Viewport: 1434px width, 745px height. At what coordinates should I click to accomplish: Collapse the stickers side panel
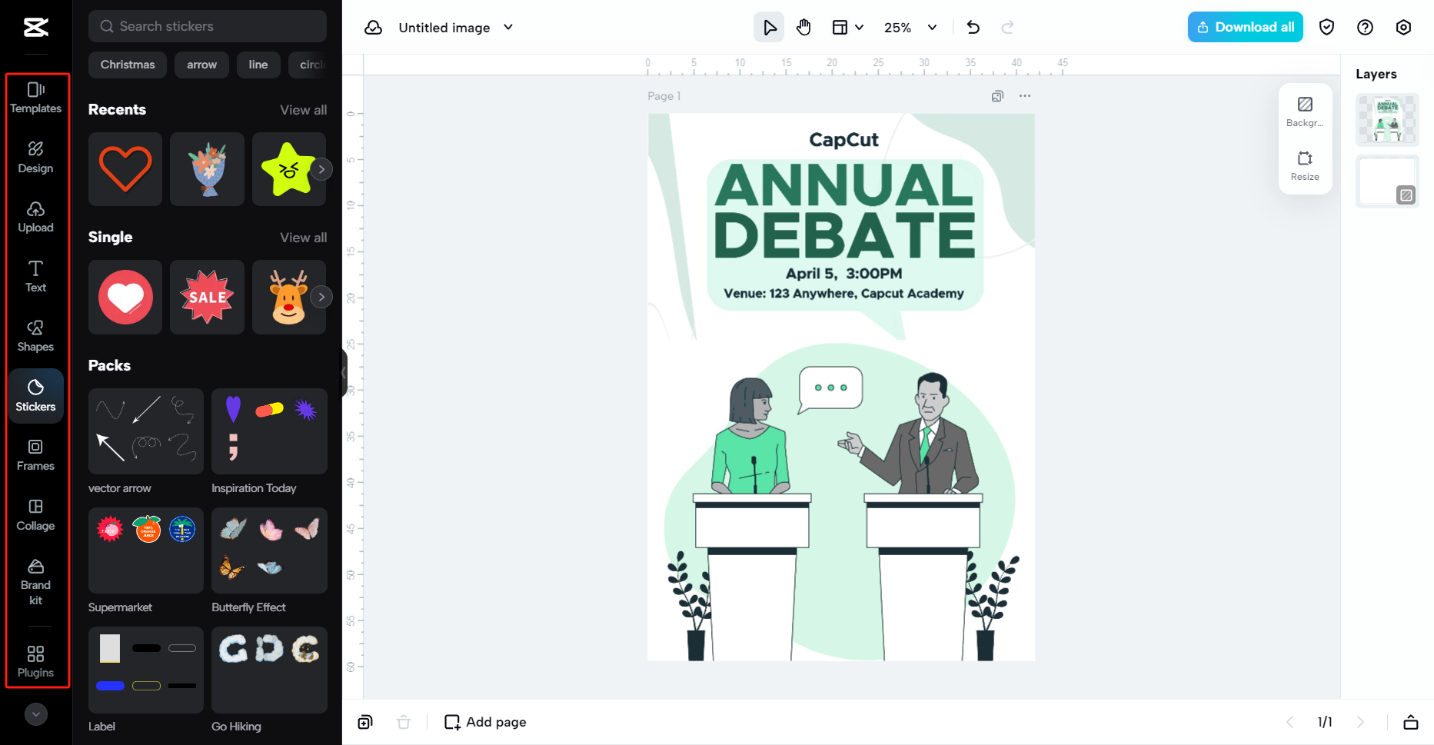tap(344, 373)
